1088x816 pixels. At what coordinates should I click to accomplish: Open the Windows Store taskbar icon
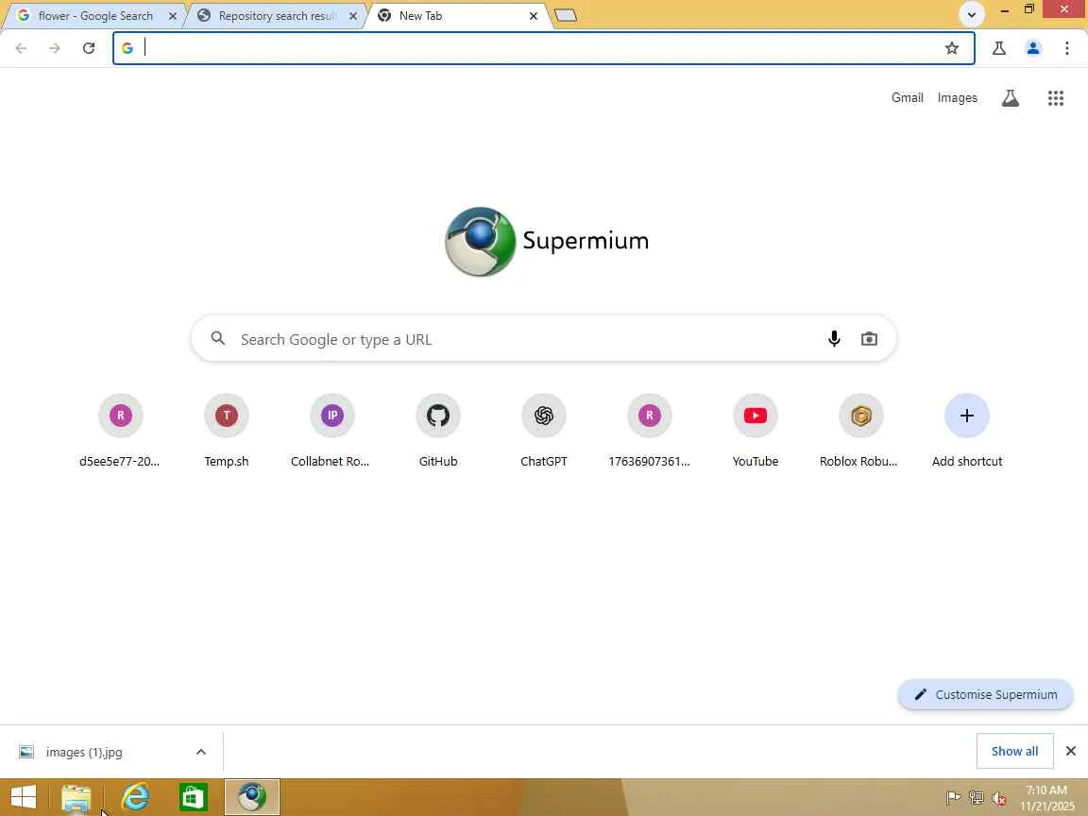(194, 797)
